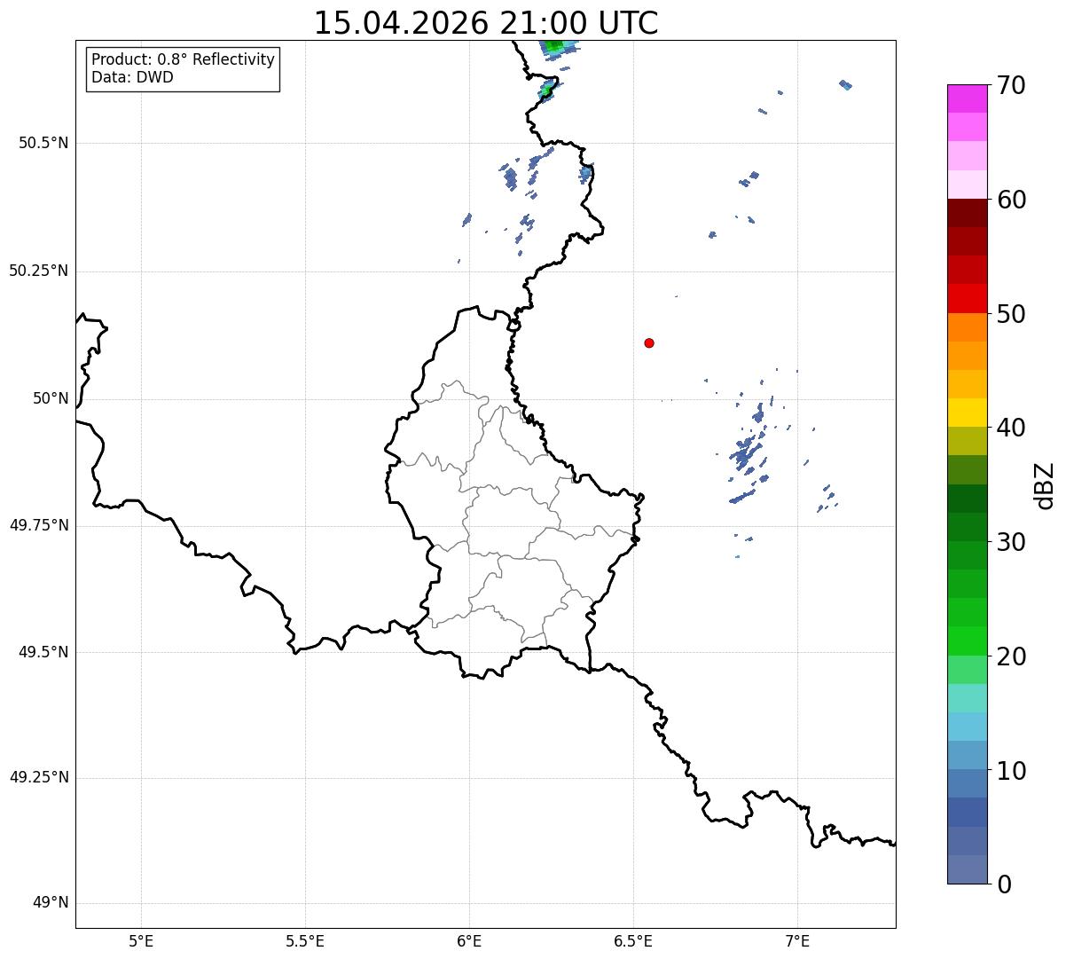
Task: Click the 60 colorbar tick label
Action: coord(1011,200)
